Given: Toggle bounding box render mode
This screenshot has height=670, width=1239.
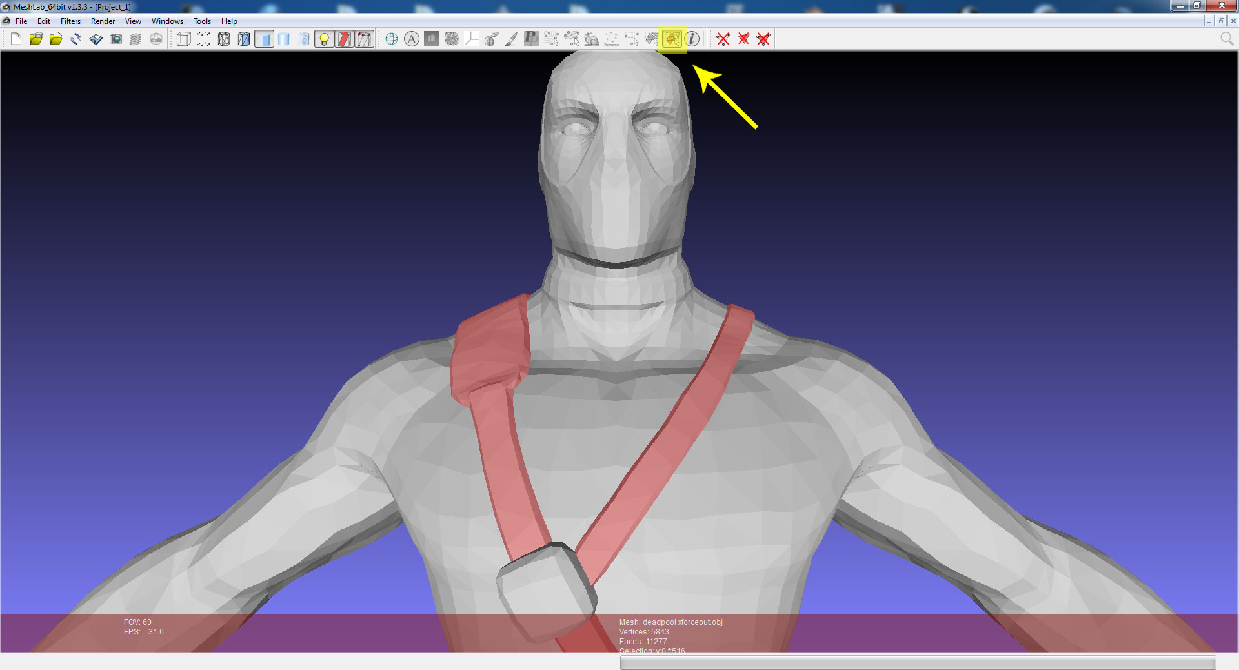Looking at the screenshot, I should tap(184, 39).
